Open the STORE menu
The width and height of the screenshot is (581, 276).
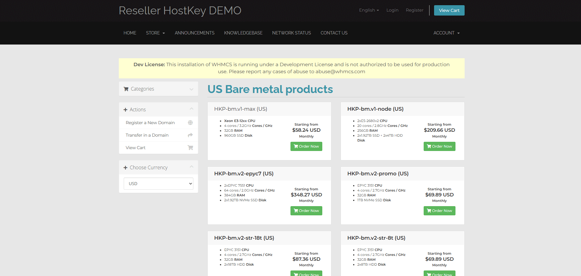click(x=155, y=33)
